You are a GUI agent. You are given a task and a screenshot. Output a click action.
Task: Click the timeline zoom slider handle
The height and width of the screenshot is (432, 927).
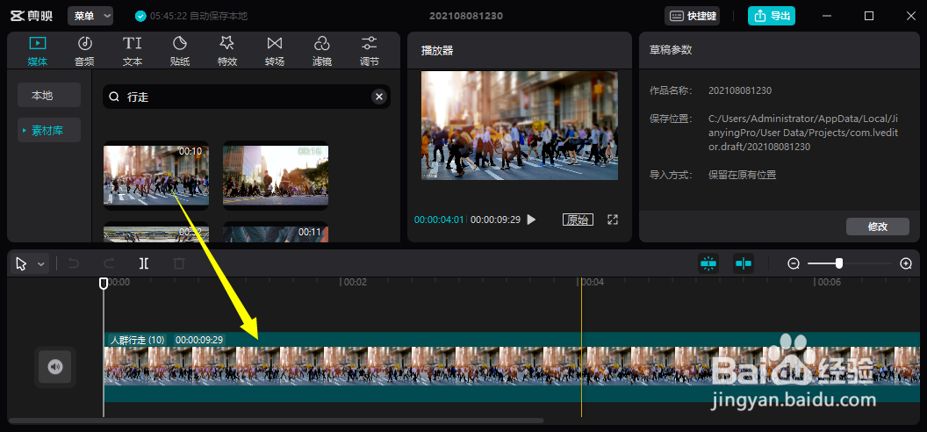tap(839, 263)
